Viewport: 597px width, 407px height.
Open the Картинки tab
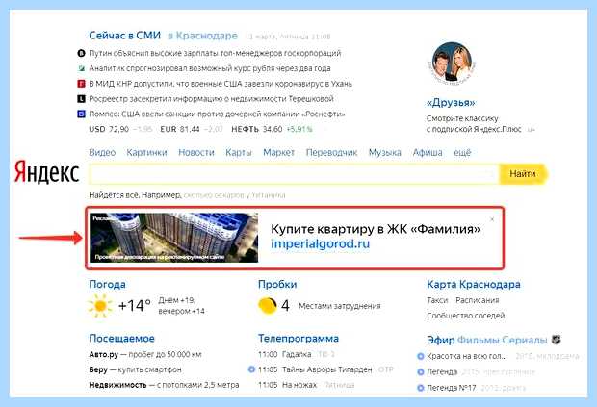pyautogui.click(x=146, y=153)
